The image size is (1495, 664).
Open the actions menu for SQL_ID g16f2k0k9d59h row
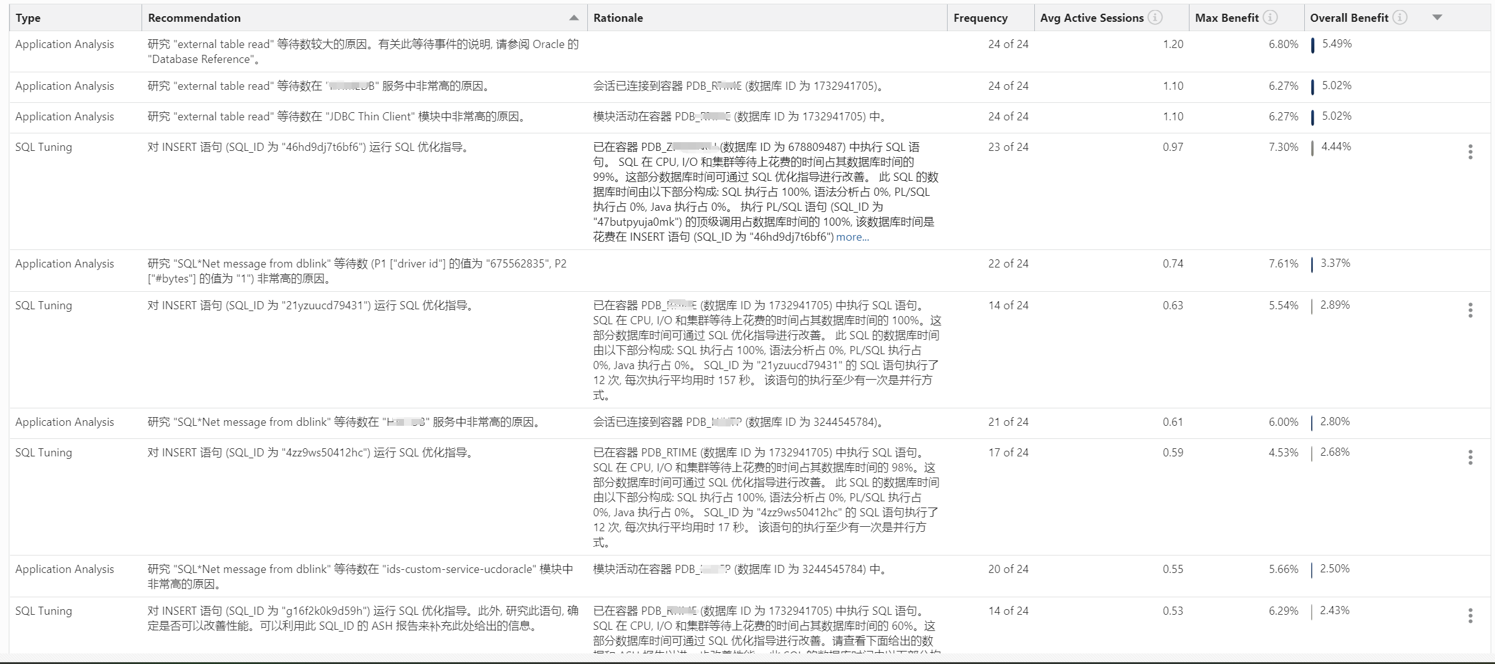click(1470, 616)
